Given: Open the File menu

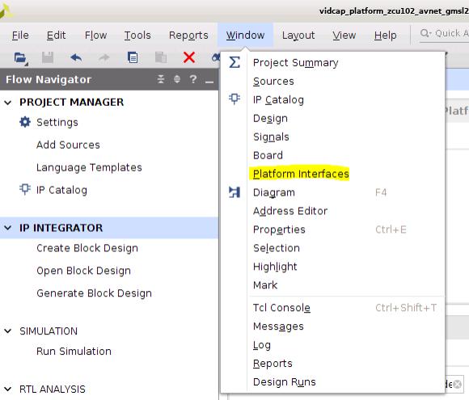Looking at the screenshot, I should point(20,36).
